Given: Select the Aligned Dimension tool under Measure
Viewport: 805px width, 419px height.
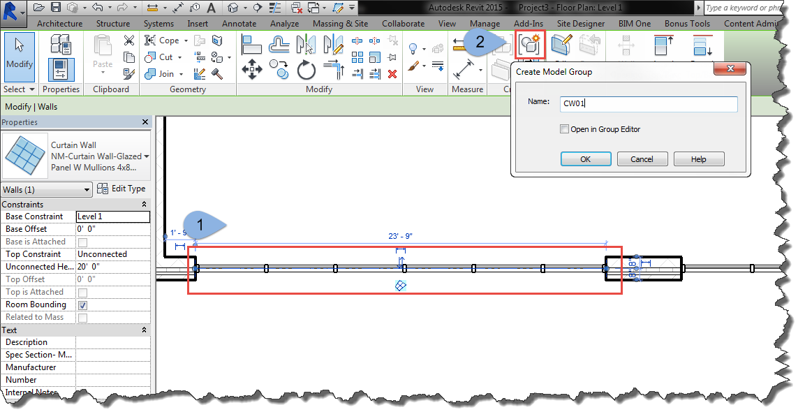Looking at the screenshot, I should (x=464, y=69).
